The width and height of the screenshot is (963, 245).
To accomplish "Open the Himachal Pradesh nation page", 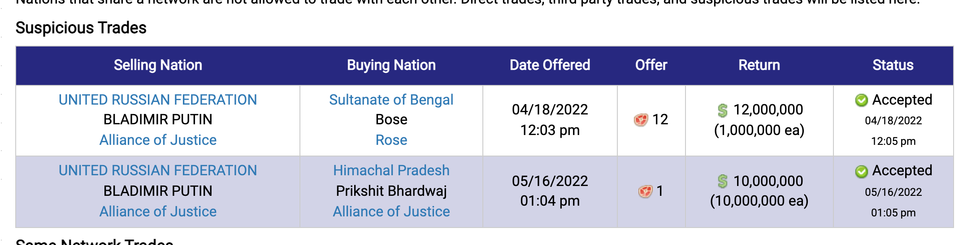I will coord(391,170).
